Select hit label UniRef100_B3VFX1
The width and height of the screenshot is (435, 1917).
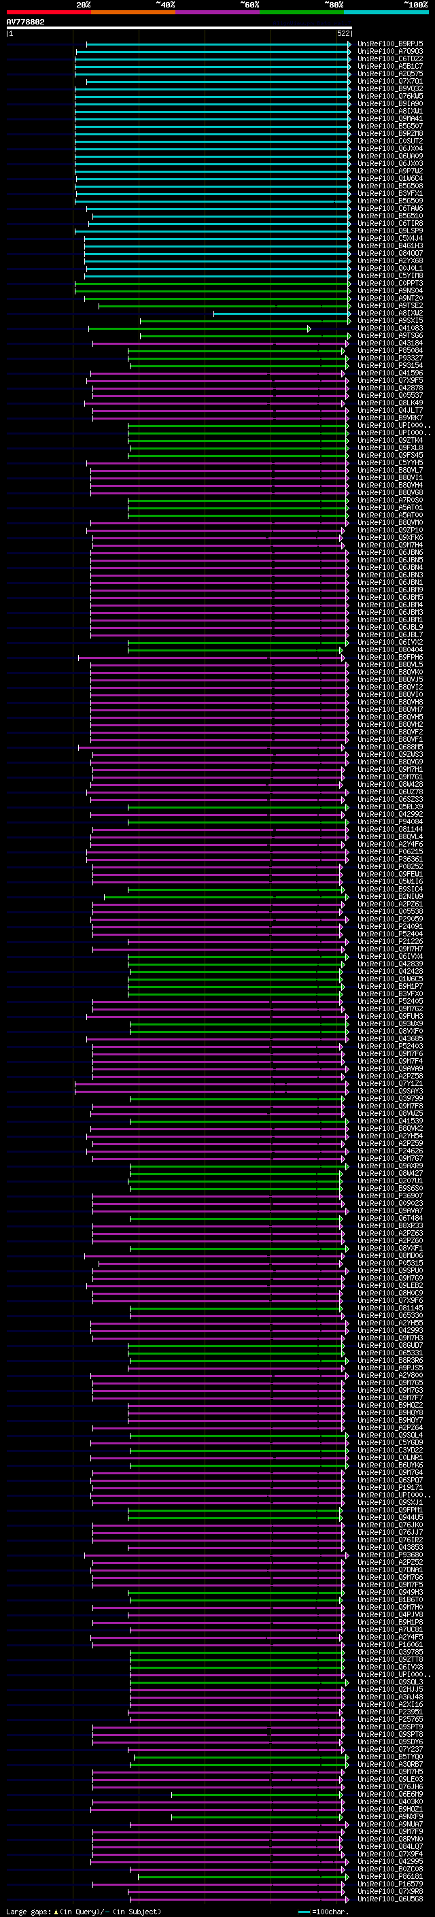pyautogui.click(x=390, y=194)
